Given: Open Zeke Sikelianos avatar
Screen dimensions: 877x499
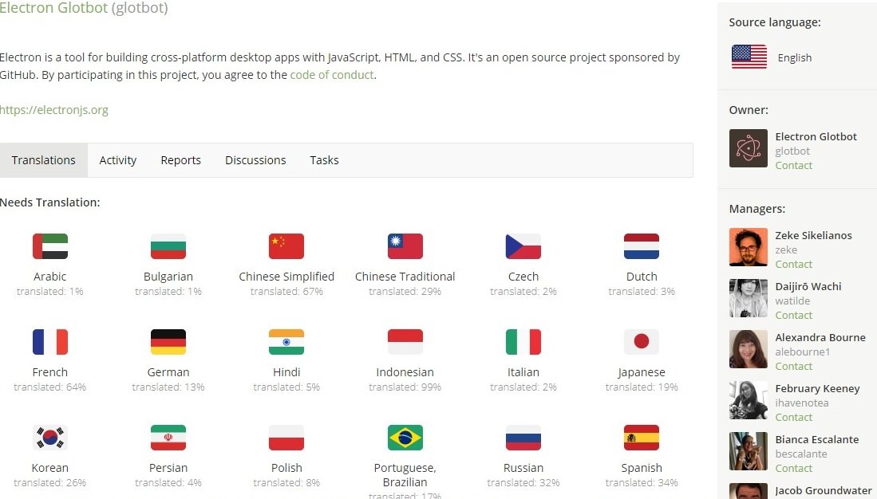Looking at the screenshot, I should (x=749, y=247).
